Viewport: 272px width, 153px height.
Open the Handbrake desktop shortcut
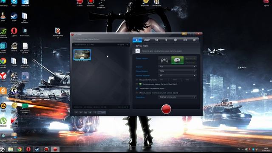pos(156,3)
